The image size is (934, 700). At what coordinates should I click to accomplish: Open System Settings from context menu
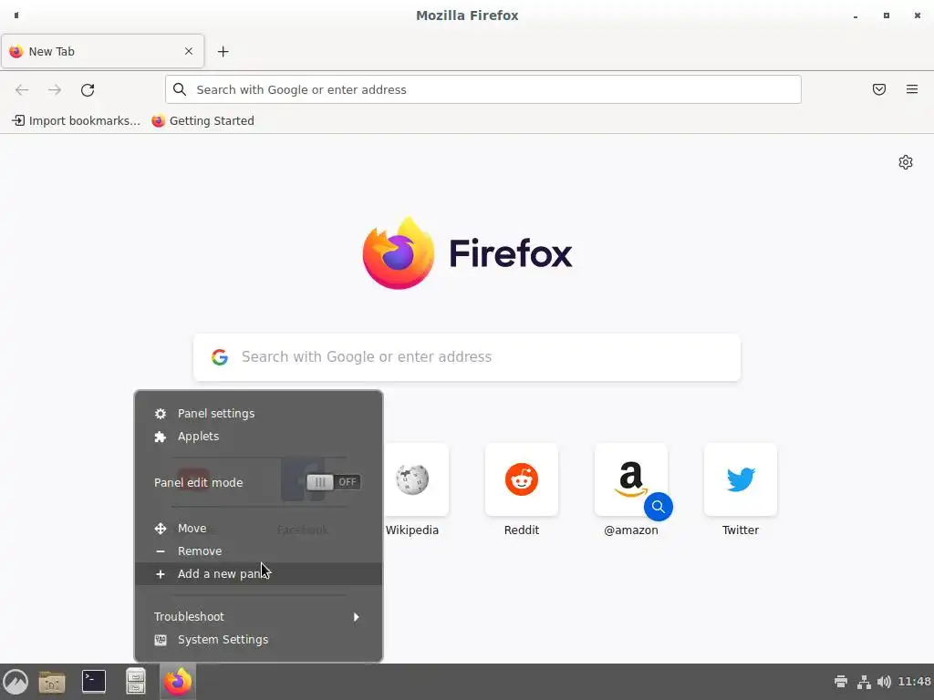tap(258, 639)
